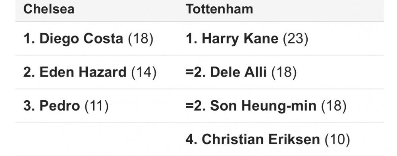Click Pedro's goal count (11)
This screenshot has height=156, width=397.
[96, 106]
